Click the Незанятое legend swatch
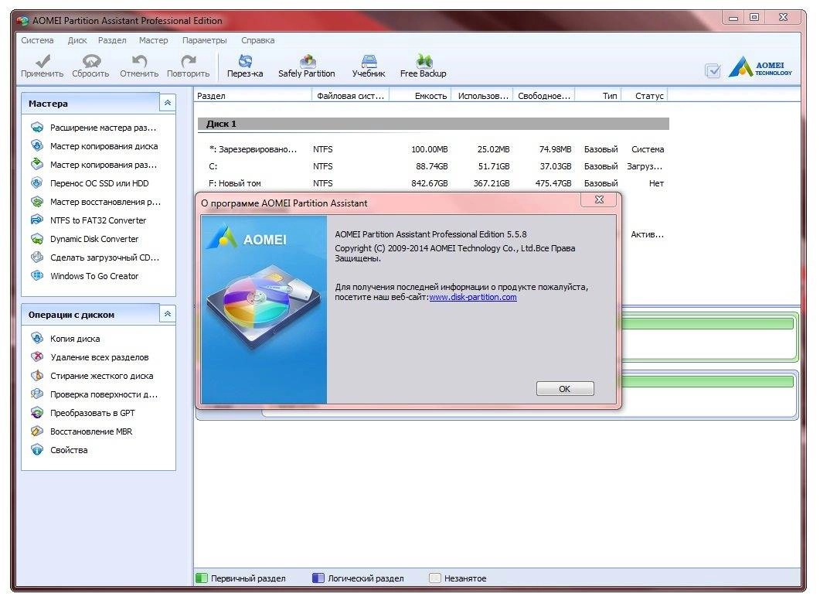820x607 pixels. point(434,578)
